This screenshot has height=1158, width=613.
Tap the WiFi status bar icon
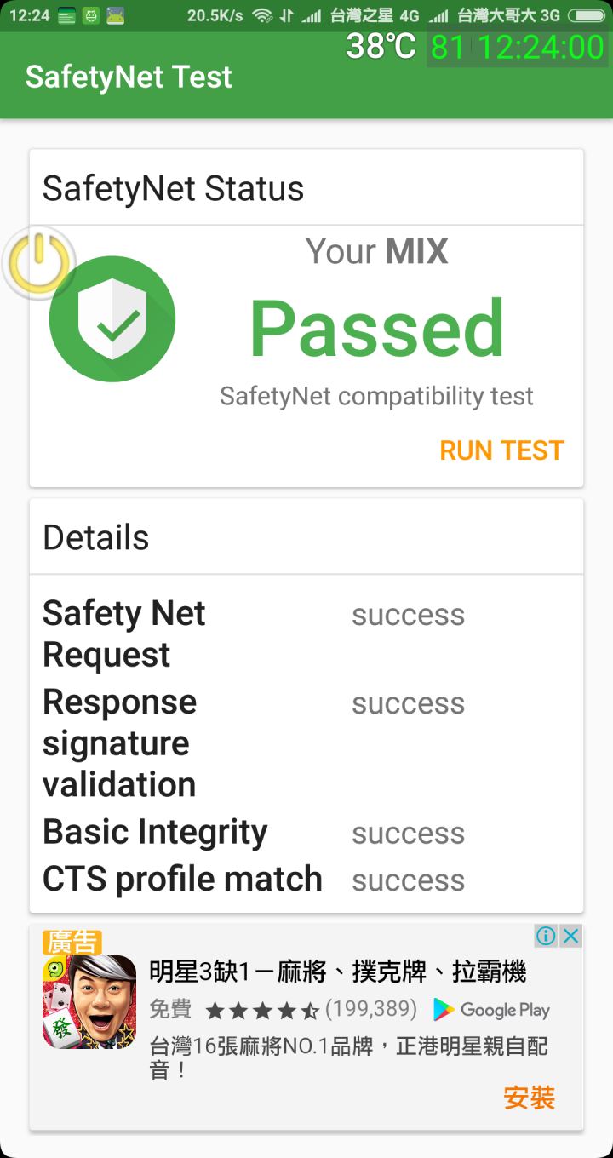coord(262,15)
